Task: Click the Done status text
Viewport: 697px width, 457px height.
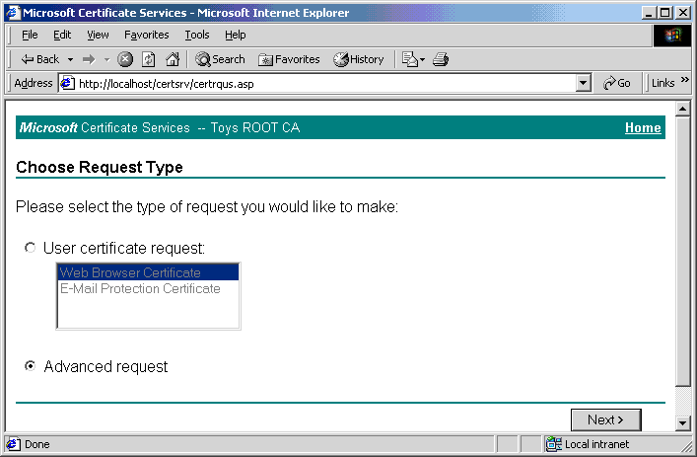Action: pyautogui.click(x=37, y=444)
